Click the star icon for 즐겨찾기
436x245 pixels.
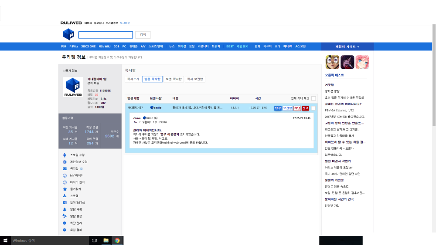[65, 189]
